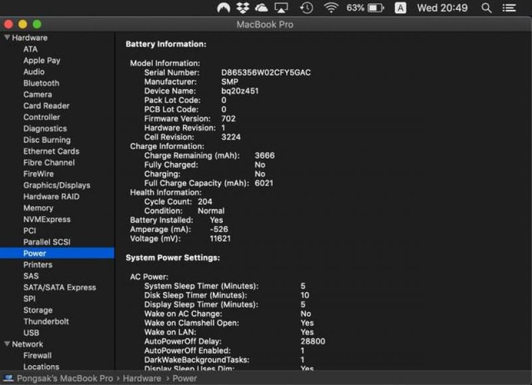Click the Charge Remaining value 3666
Viewport: 532px width, 385px height.
coord(265,156)
